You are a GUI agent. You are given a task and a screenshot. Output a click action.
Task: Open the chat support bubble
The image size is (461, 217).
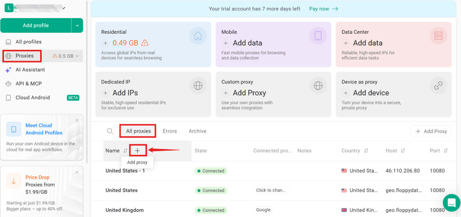451,203
